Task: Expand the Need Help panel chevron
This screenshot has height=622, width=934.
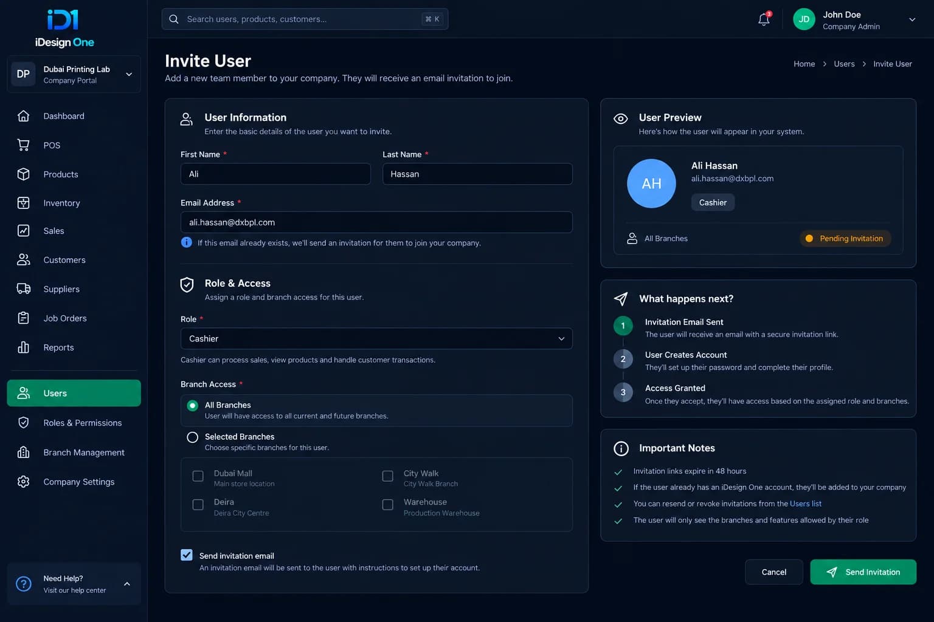Action: coord(127,584)
